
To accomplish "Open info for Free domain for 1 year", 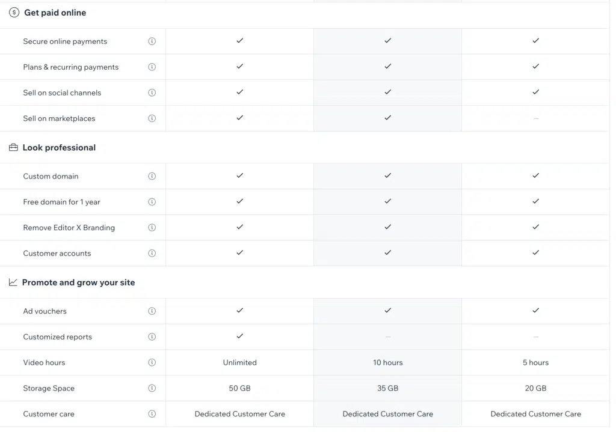I will [152, 202].
